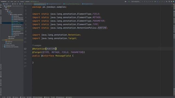Open the Git tool window
175x98 pixels.
[x=4, y=97]
